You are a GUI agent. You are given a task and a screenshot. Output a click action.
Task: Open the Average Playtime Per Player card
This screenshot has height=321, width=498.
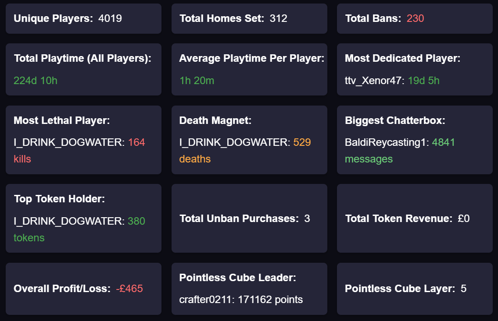[x=249, y=69]
